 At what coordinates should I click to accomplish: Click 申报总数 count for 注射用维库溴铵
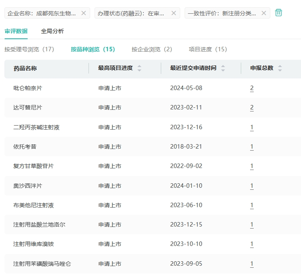tap(252, 244)
